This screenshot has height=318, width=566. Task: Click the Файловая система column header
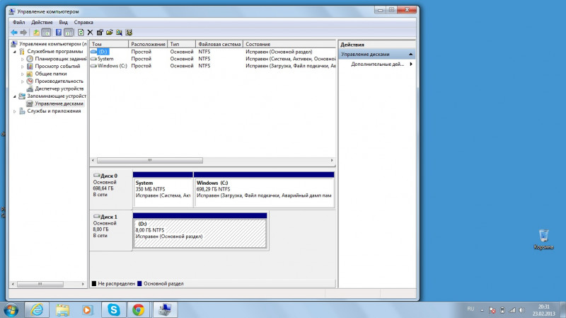(x=219, y=44)
